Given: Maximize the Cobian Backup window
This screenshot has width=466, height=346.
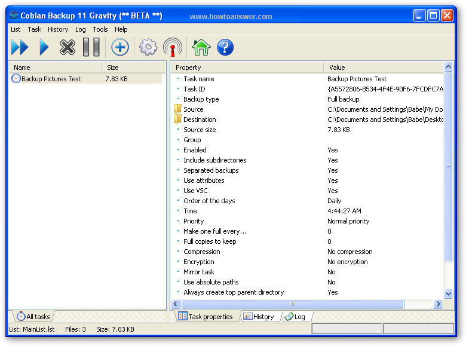Looking at the screenshot, I should pos(433,15).
